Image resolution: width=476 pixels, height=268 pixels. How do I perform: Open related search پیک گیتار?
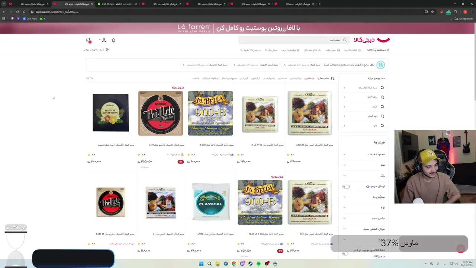(x=364, y=97)
